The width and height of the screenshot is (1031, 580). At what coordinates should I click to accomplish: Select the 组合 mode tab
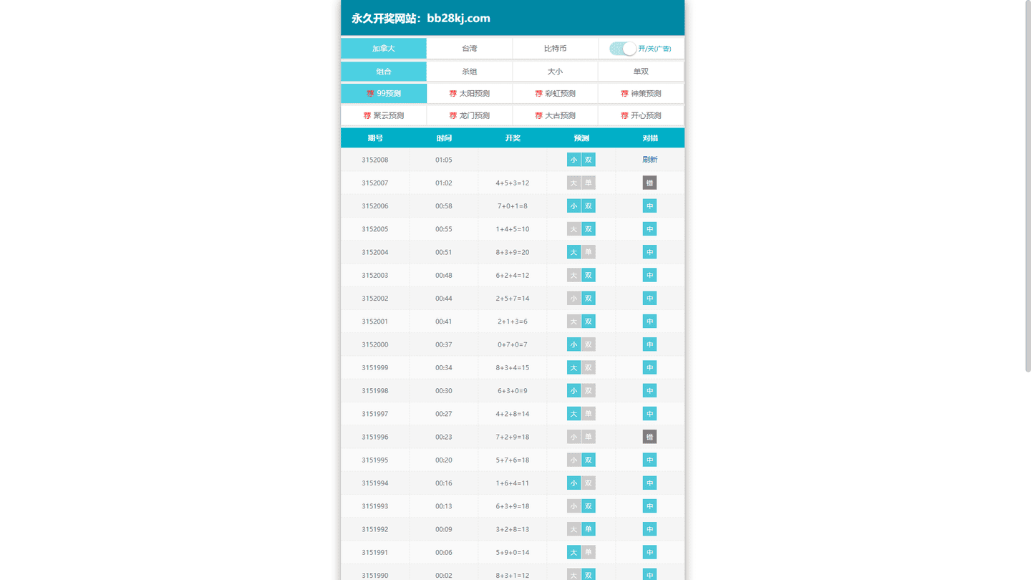(384, 72)
